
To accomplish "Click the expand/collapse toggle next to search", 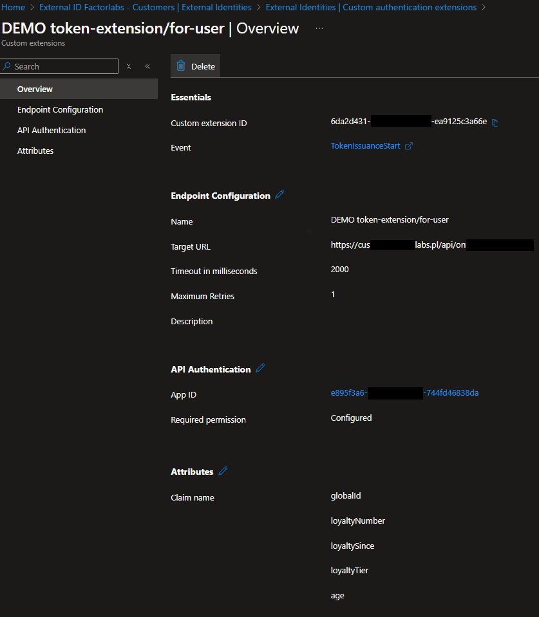I will click(x=129, y=66).
